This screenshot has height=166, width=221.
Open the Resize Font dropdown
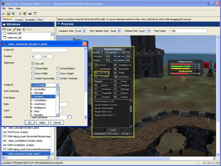click(x=149, y=31)
